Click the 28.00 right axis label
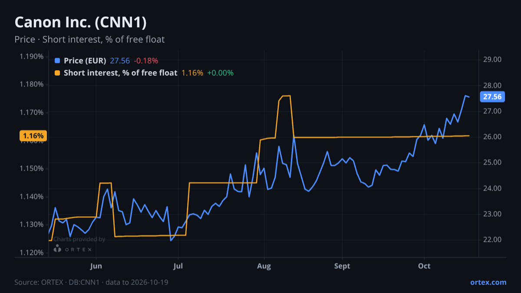The image size is (521, 293). 492,86
